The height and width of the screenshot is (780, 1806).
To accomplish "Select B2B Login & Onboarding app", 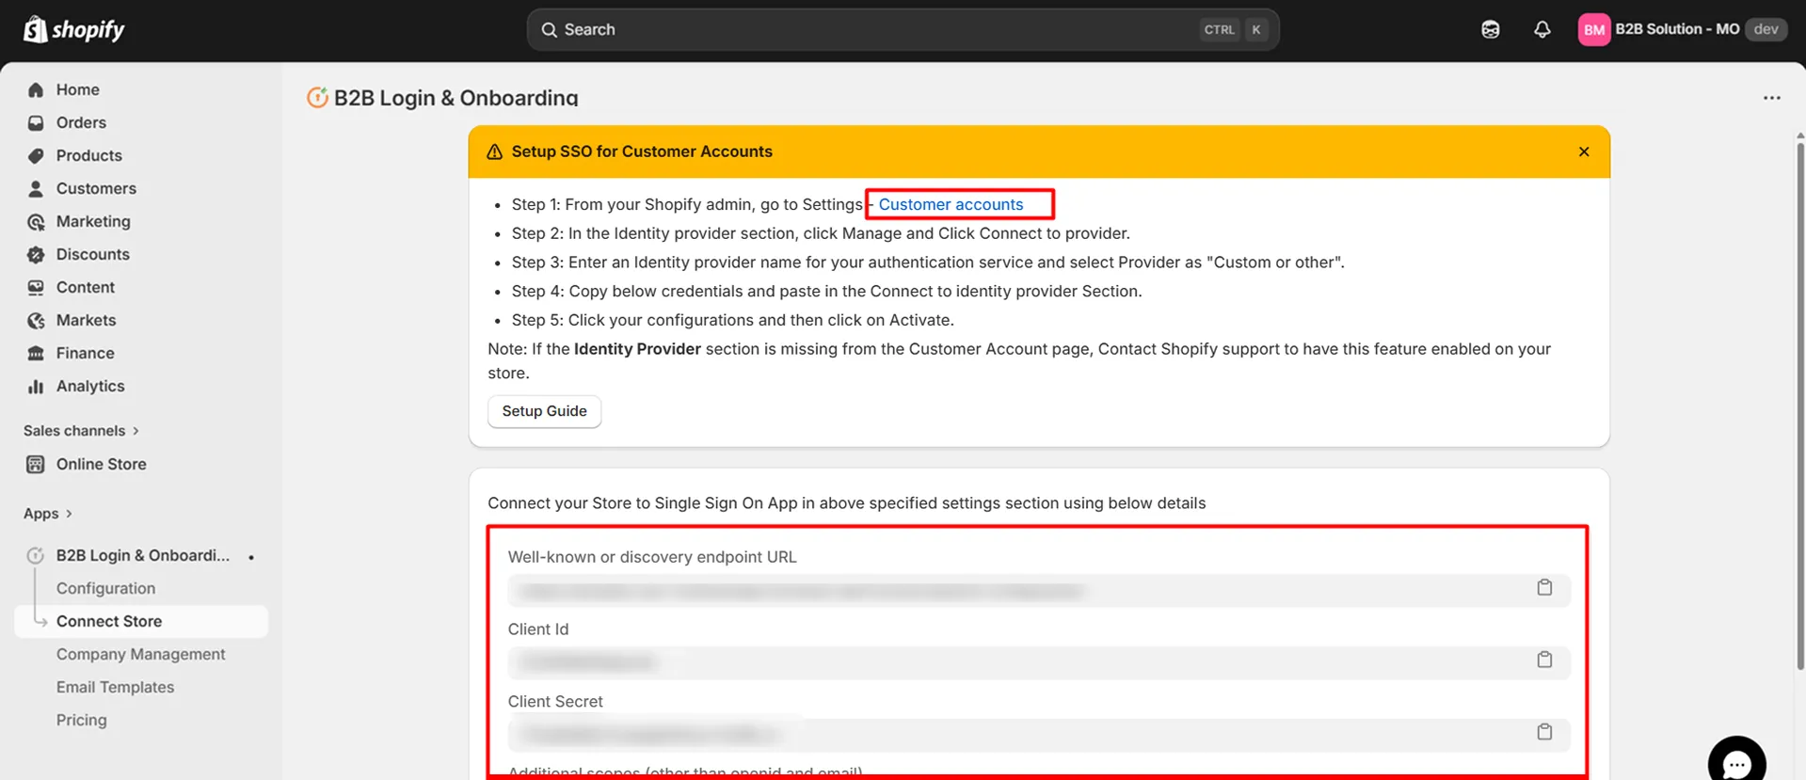I will 141,555.
